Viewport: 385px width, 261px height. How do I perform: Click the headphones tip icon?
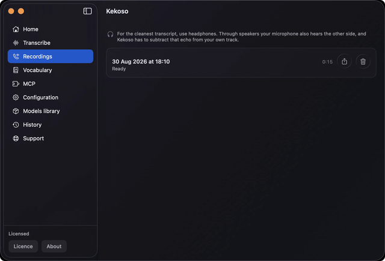point(110,34)
